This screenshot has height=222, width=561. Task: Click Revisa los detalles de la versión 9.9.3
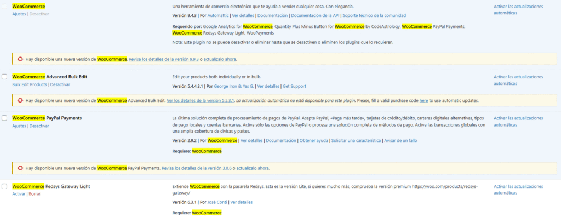click(163, 59)
